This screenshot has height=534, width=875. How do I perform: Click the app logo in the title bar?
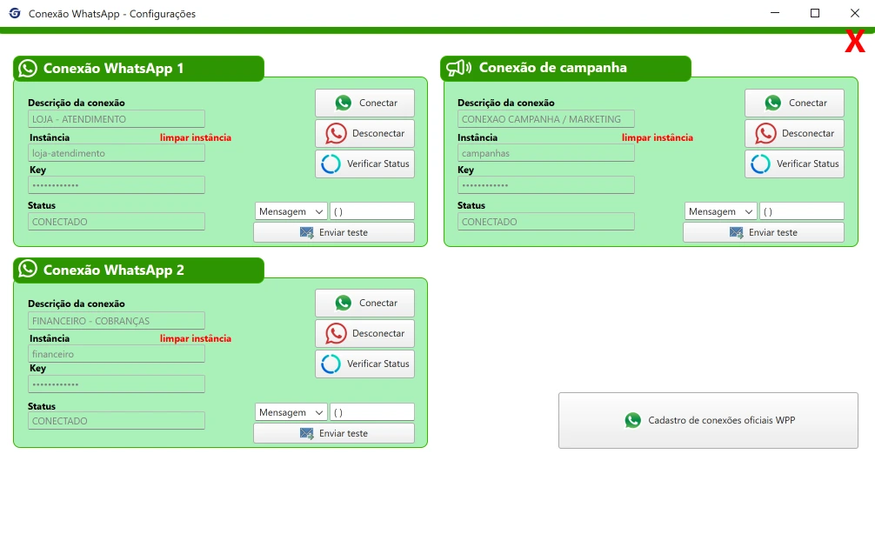pyautogui.click(x=15, y=13)
